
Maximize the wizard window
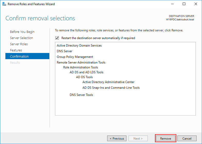click(184, 4)
